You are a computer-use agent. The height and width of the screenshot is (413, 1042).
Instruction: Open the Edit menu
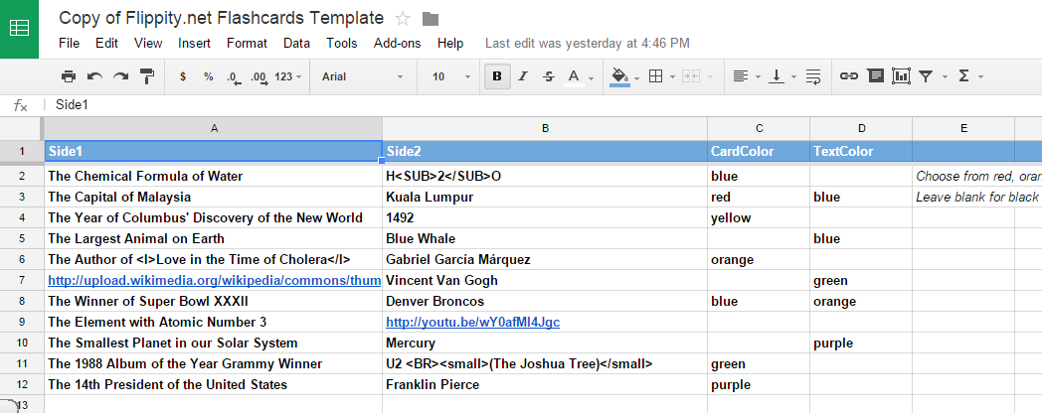click(x=106, y=43)
